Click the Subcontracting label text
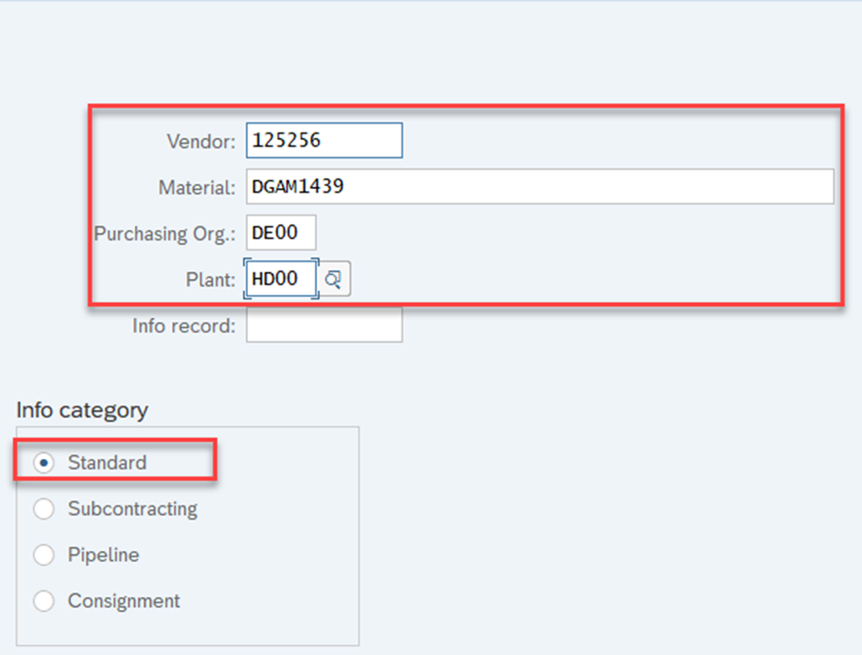 132,509
